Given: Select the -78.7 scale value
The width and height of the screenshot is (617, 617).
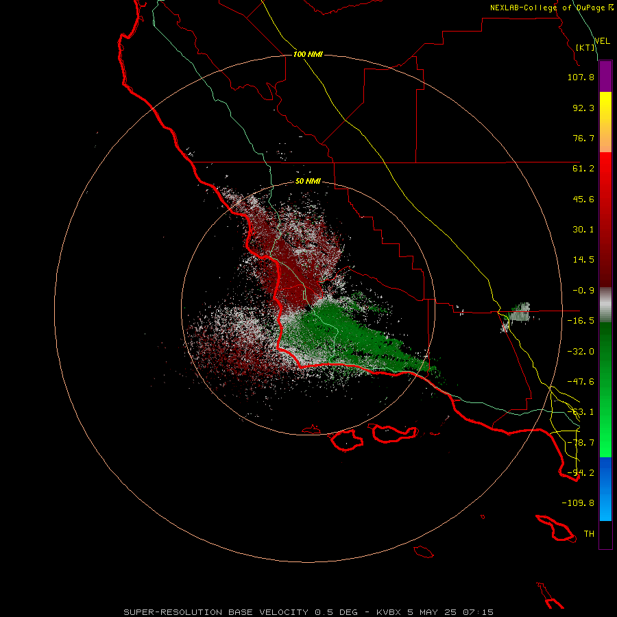Looking at the screenshot, I should tap(581, 443).
